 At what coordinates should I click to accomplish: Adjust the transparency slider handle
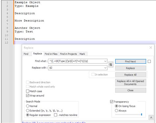point(142,114)
